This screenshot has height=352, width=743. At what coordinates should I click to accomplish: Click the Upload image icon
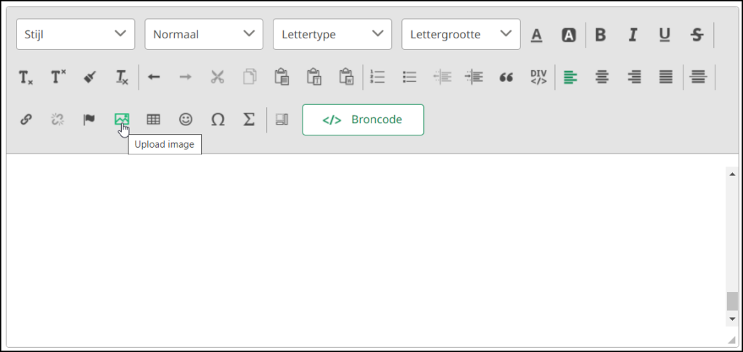[x=122, y=120]
